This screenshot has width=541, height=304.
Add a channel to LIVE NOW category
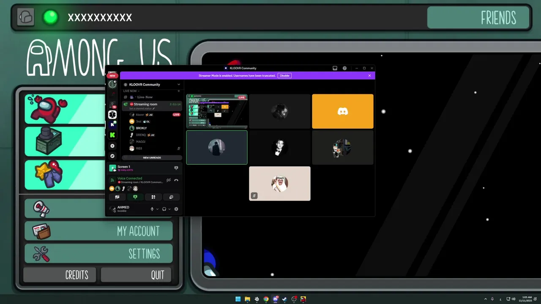[179, 91]
